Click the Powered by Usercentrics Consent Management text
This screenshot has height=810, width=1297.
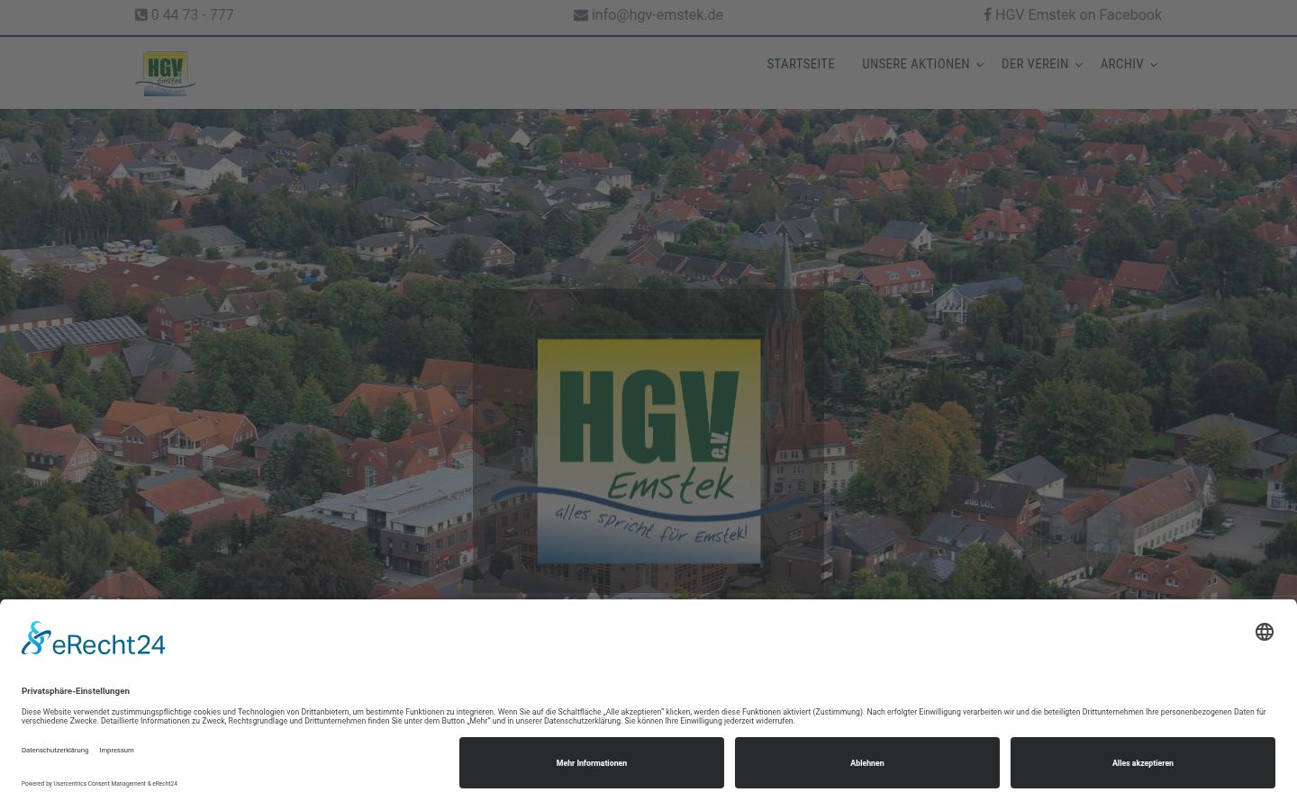point(99,784)
